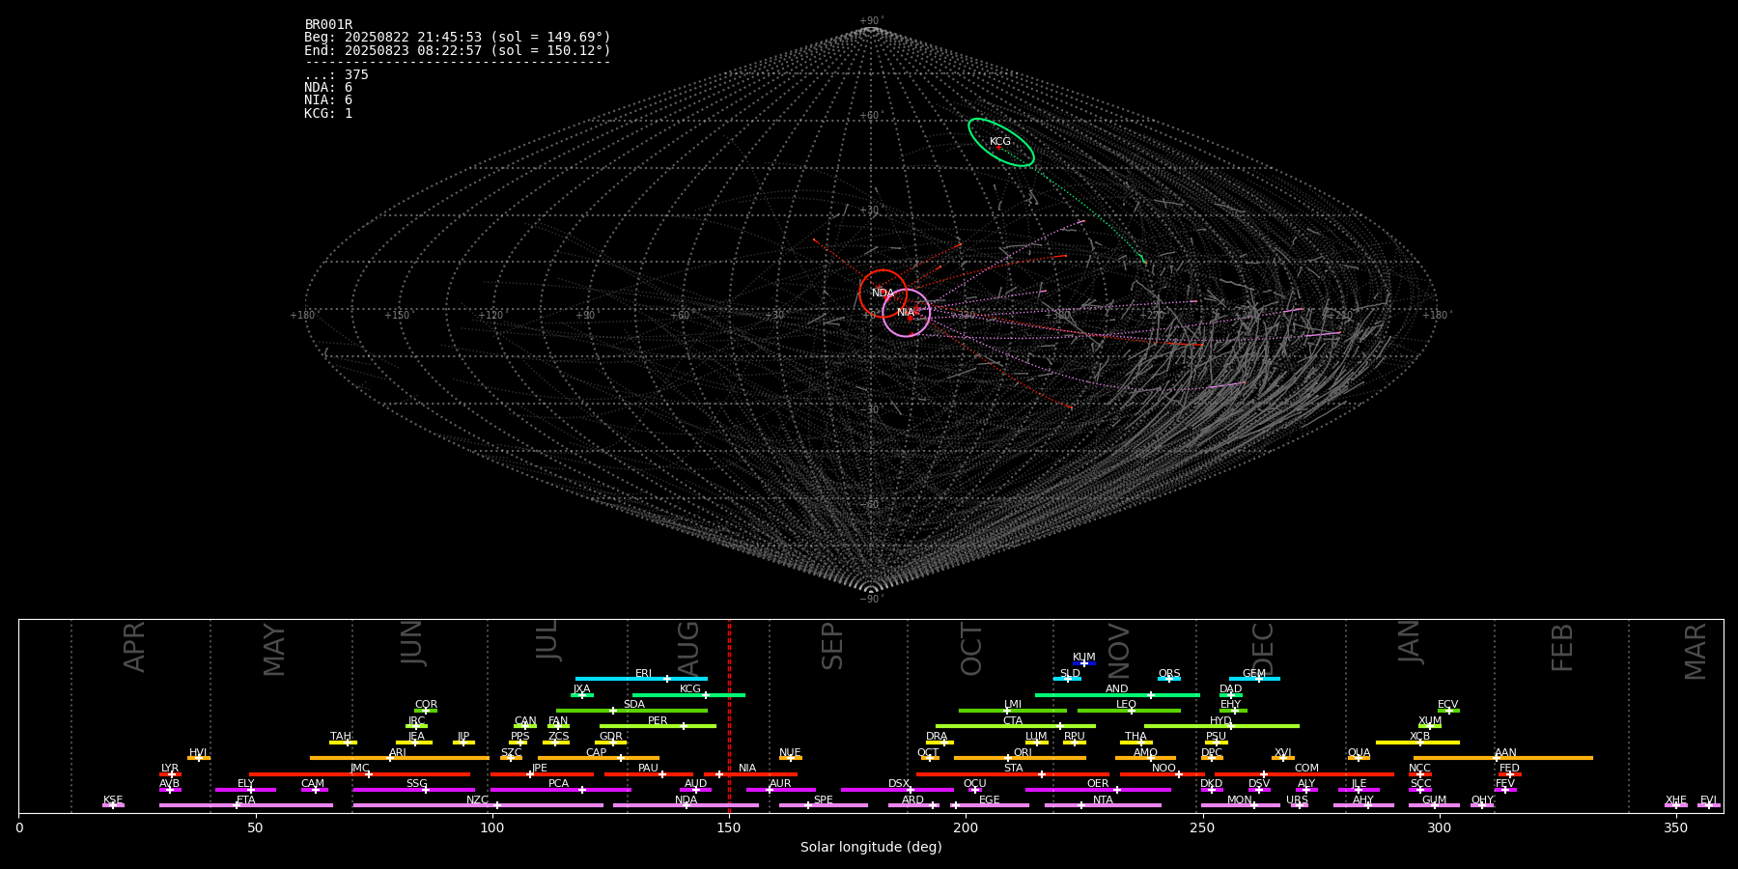The width and height of the screenshot is (1738, 869).
Task: Select the LYR shower marker
Action: [170, 773]
